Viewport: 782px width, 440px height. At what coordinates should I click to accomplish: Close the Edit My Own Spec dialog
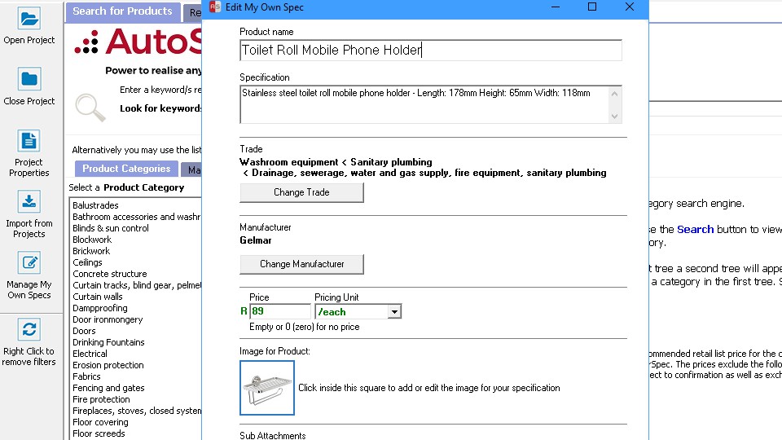pos(630,7)
